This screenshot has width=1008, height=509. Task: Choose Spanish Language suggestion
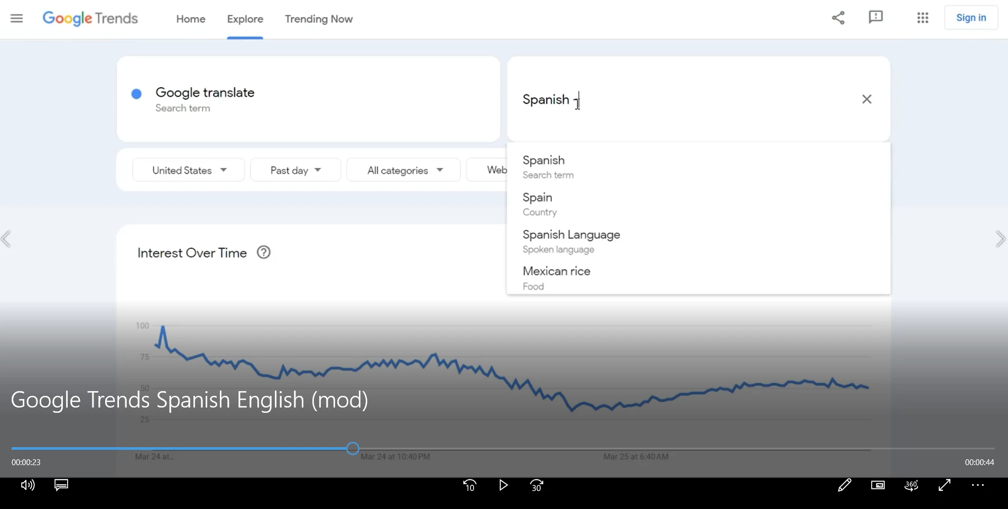[x=698, y=241]
